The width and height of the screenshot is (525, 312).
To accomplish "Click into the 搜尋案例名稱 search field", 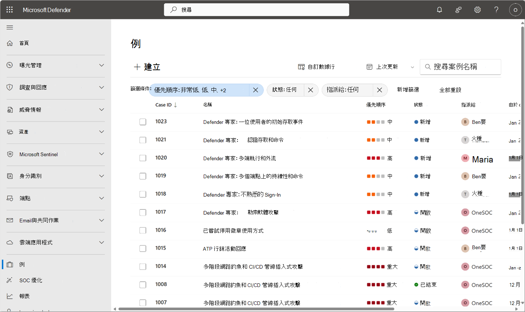I will (x=460, y=67).
